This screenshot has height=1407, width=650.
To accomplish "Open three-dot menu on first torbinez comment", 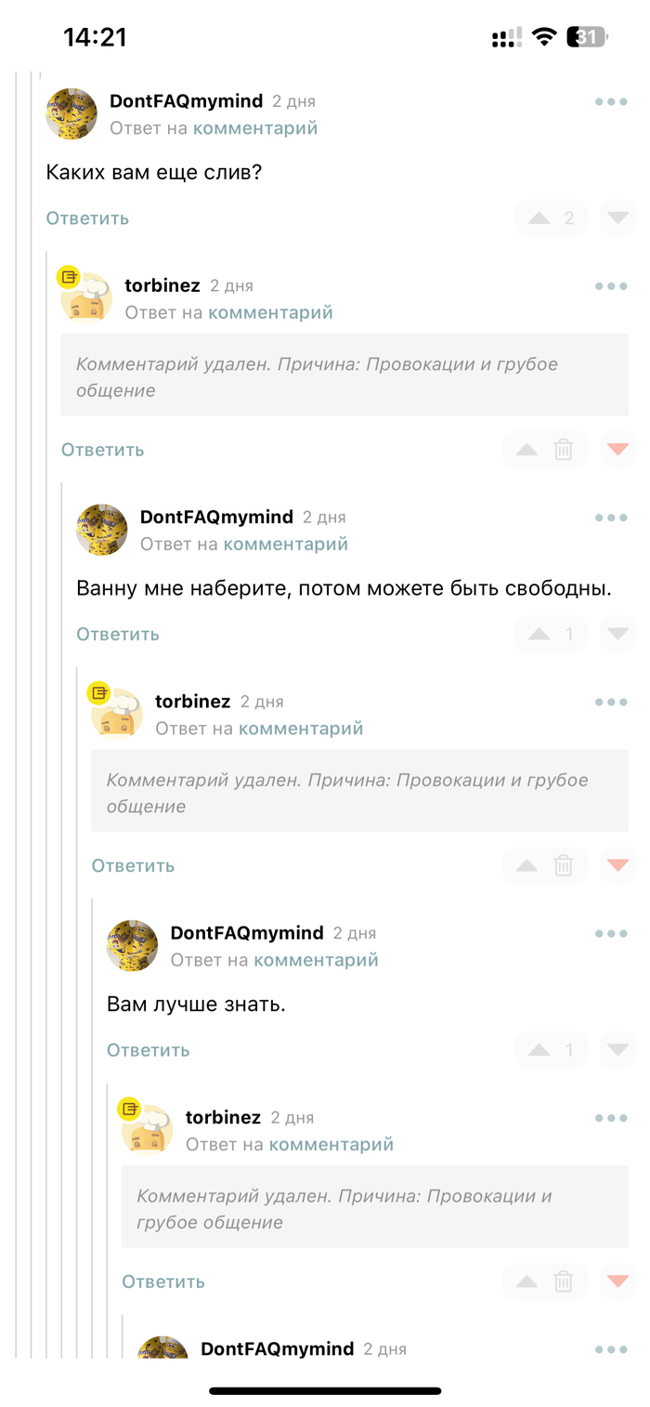I will click(611, 286).
